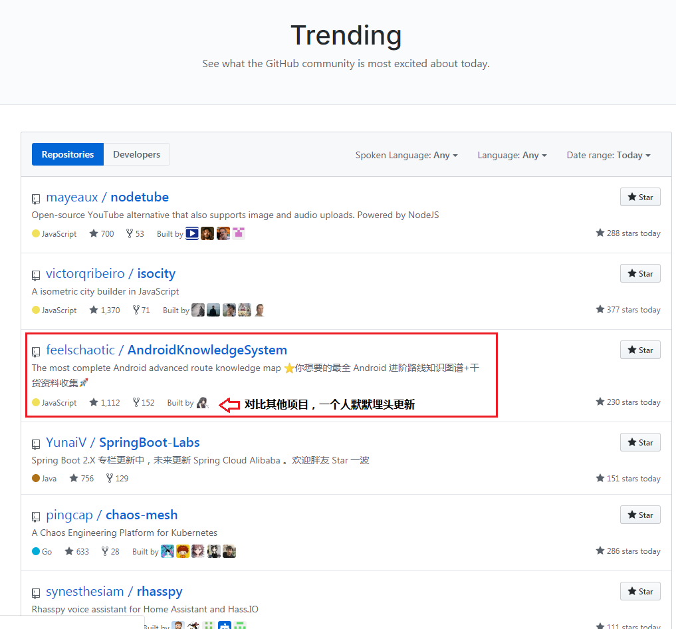This screenshot has width=676, height=629.
Task: View nodetube's 700 stargazers
Action: [x=102, y=233]
